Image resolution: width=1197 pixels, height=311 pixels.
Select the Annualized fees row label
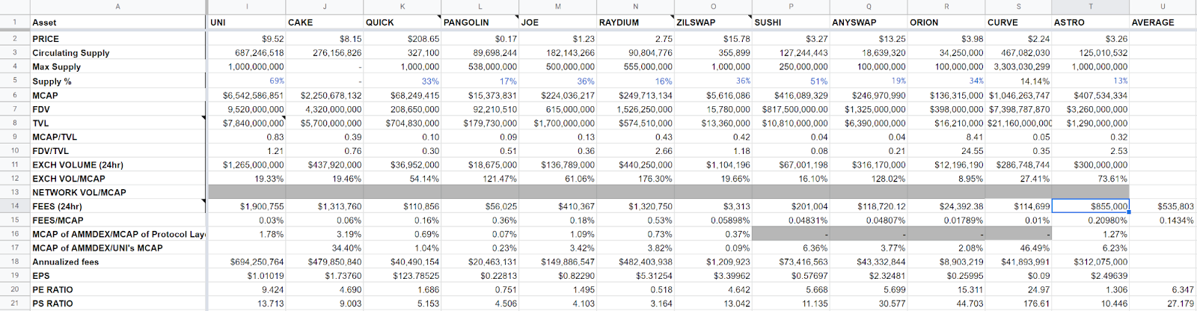pos(117,262)
